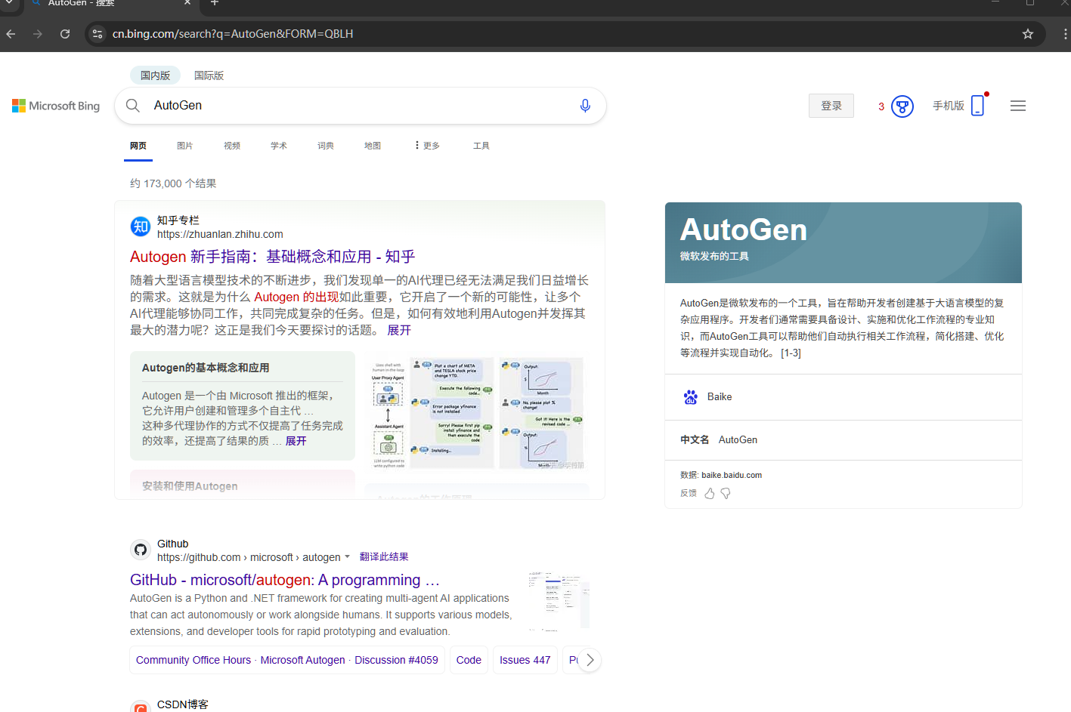Switch to the 词典 tab

click(326, 146)
